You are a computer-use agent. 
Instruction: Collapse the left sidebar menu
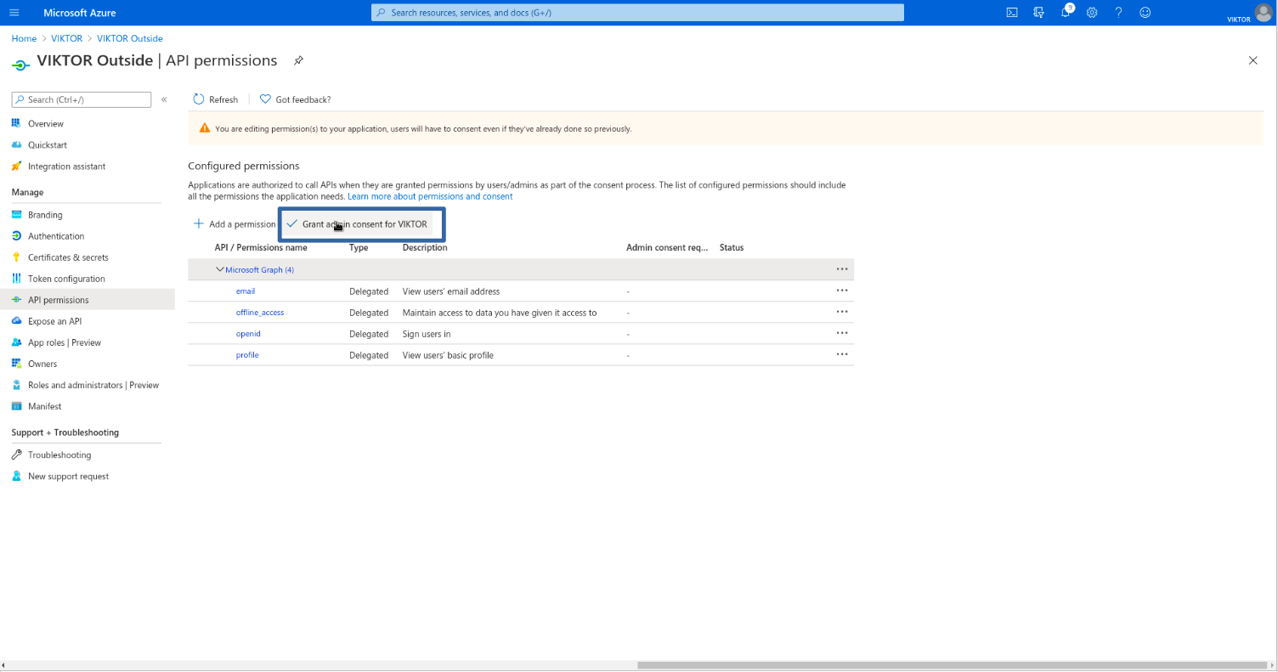[164, 99]
